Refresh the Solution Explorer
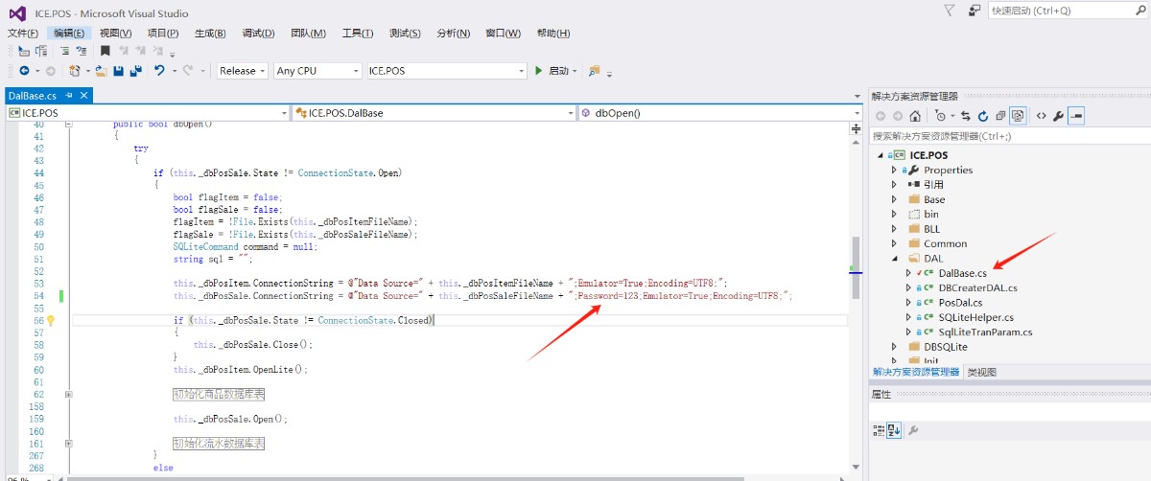Screen dimensions: 1151x481 point(983,116)
